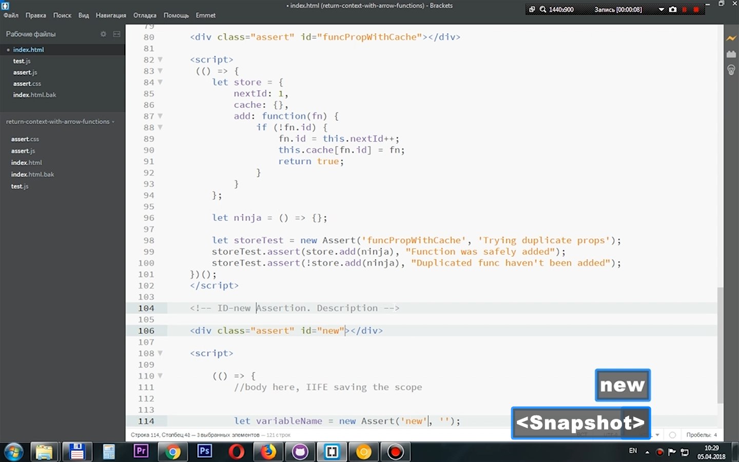This screenshot has width=739, height=462.
Task: Open return-context-with-arrow-functions project dropdown
Action: tap(60, 122)
